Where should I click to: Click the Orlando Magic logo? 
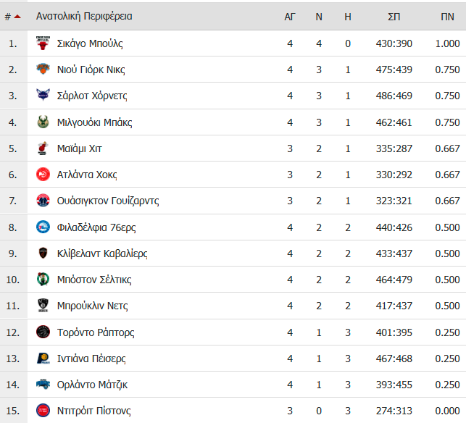tap(43, 385)
